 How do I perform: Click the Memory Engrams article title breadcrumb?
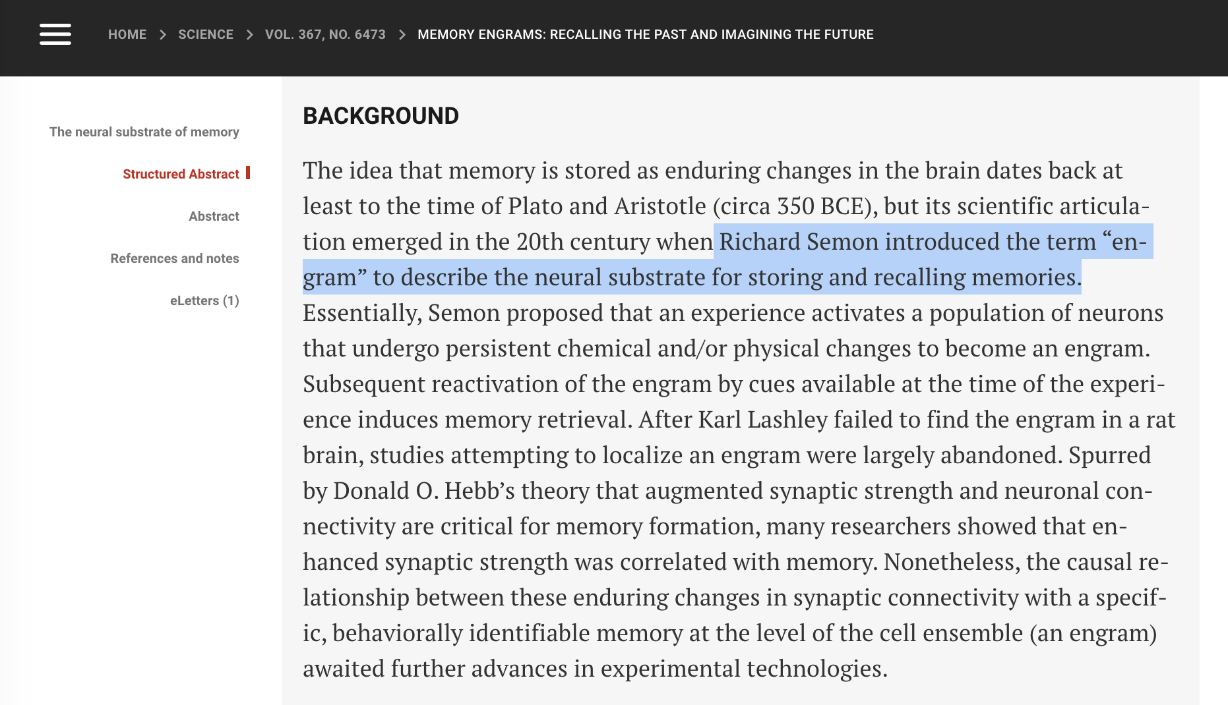(645, 34)
